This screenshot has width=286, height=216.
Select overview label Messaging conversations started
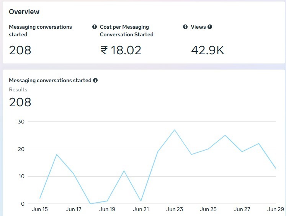click(40, 31)
